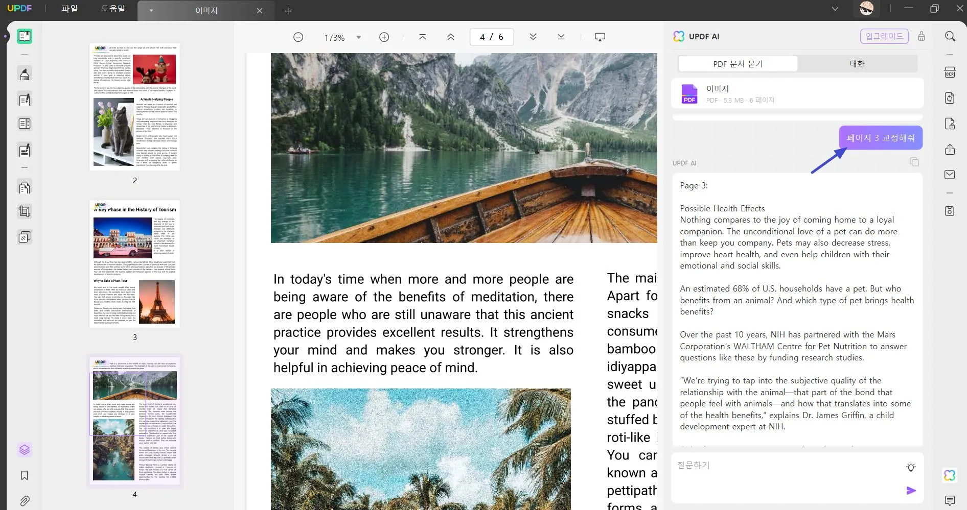967x510 pixels.
Task: Send the AI question
Action: coord(911,491)
